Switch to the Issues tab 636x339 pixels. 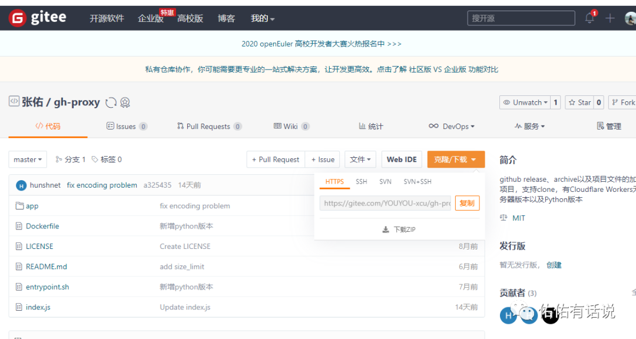pyautogui.click(x=127, y=126)
